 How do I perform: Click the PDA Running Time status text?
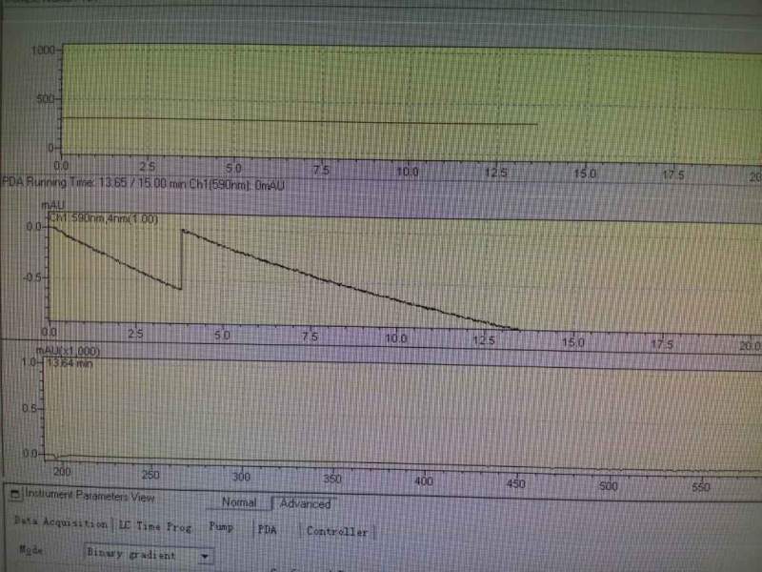click(144, 183)
